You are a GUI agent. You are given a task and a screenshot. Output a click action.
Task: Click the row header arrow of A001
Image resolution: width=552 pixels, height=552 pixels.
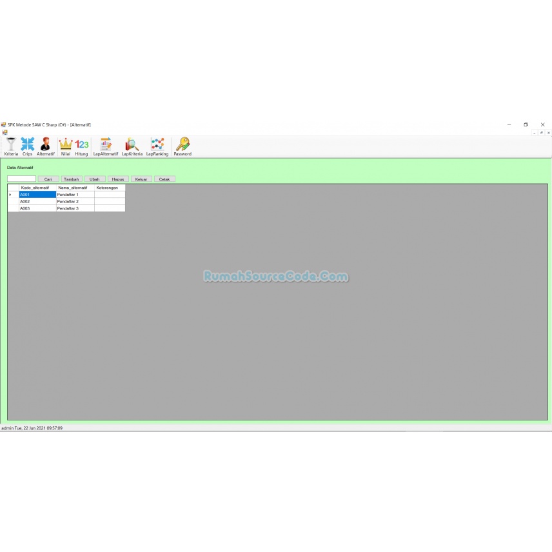(13, 195)
